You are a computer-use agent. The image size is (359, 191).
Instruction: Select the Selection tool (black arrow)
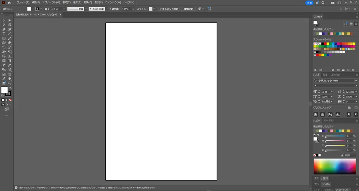(x=4, y=20)
